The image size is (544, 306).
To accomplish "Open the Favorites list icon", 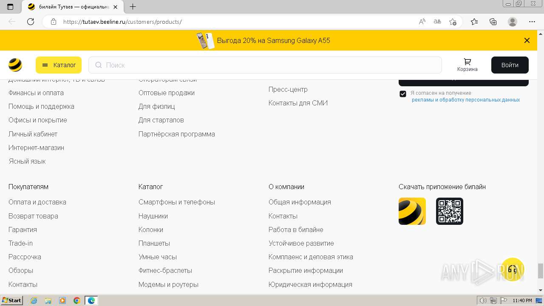I will pos(474,22).
